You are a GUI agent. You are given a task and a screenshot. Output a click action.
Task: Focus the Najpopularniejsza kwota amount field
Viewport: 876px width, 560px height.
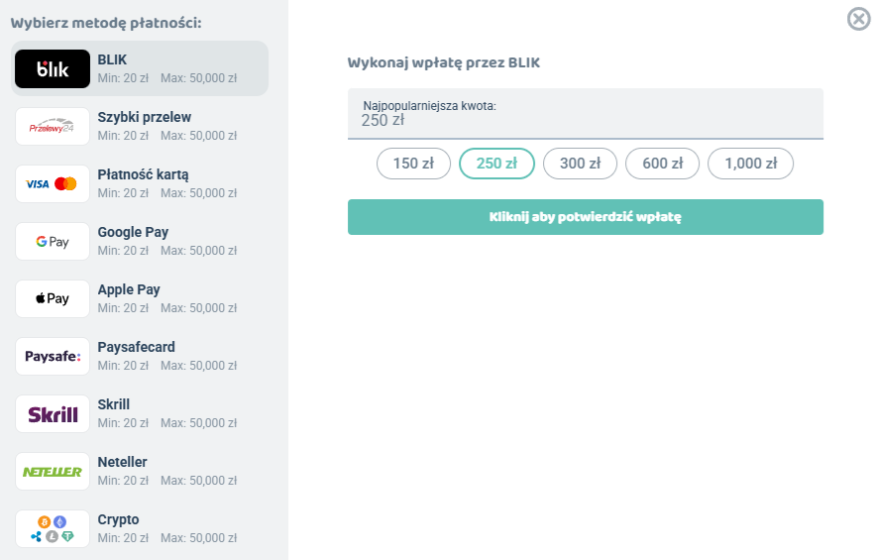pyautogui.click(x=585, y=119)
